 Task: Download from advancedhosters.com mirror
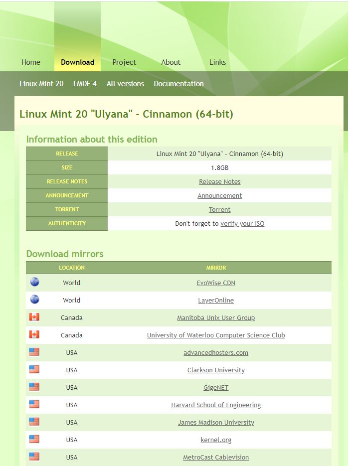click(216, 352)
